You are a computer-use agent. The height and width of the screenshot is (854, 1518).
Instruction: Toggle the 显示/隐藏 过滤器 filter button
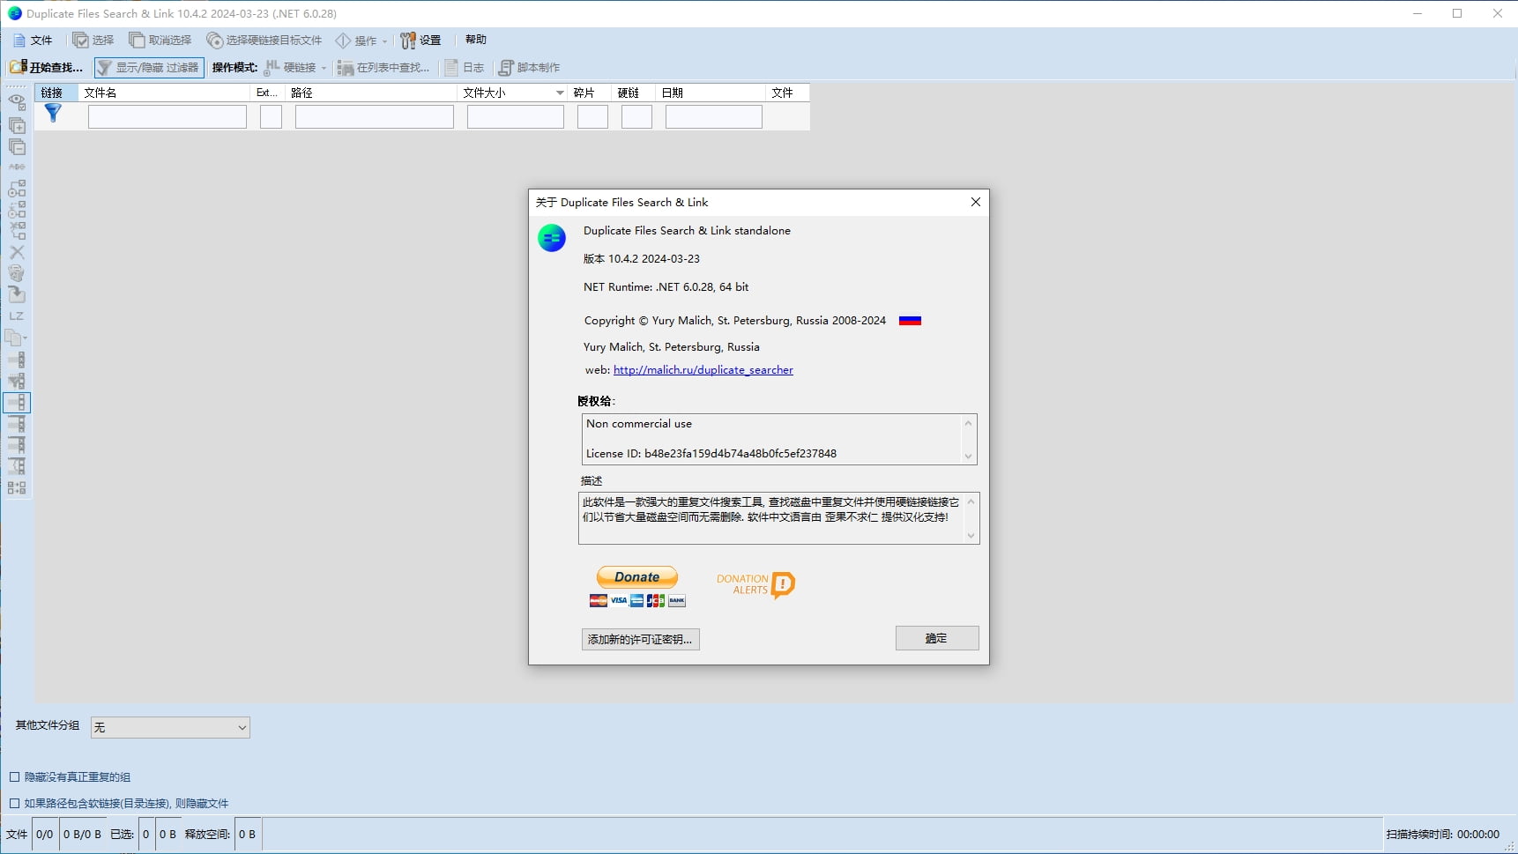click(x=149, y=67)
